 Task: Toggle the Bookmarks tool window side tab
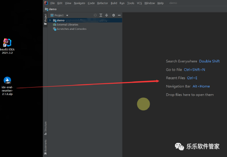click(45, 147)
